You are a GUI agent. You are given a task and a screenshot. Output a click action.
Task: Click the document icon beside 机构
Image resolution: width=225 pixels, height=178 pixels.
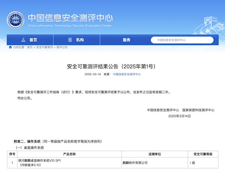70,40
